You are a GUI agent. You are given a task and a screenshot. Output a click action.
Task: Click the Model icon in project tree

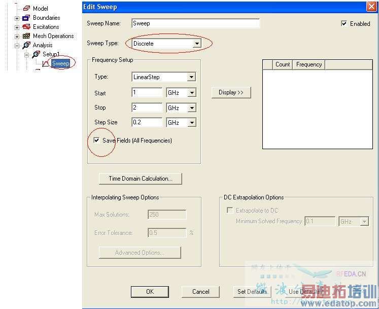tap(26, 9)
